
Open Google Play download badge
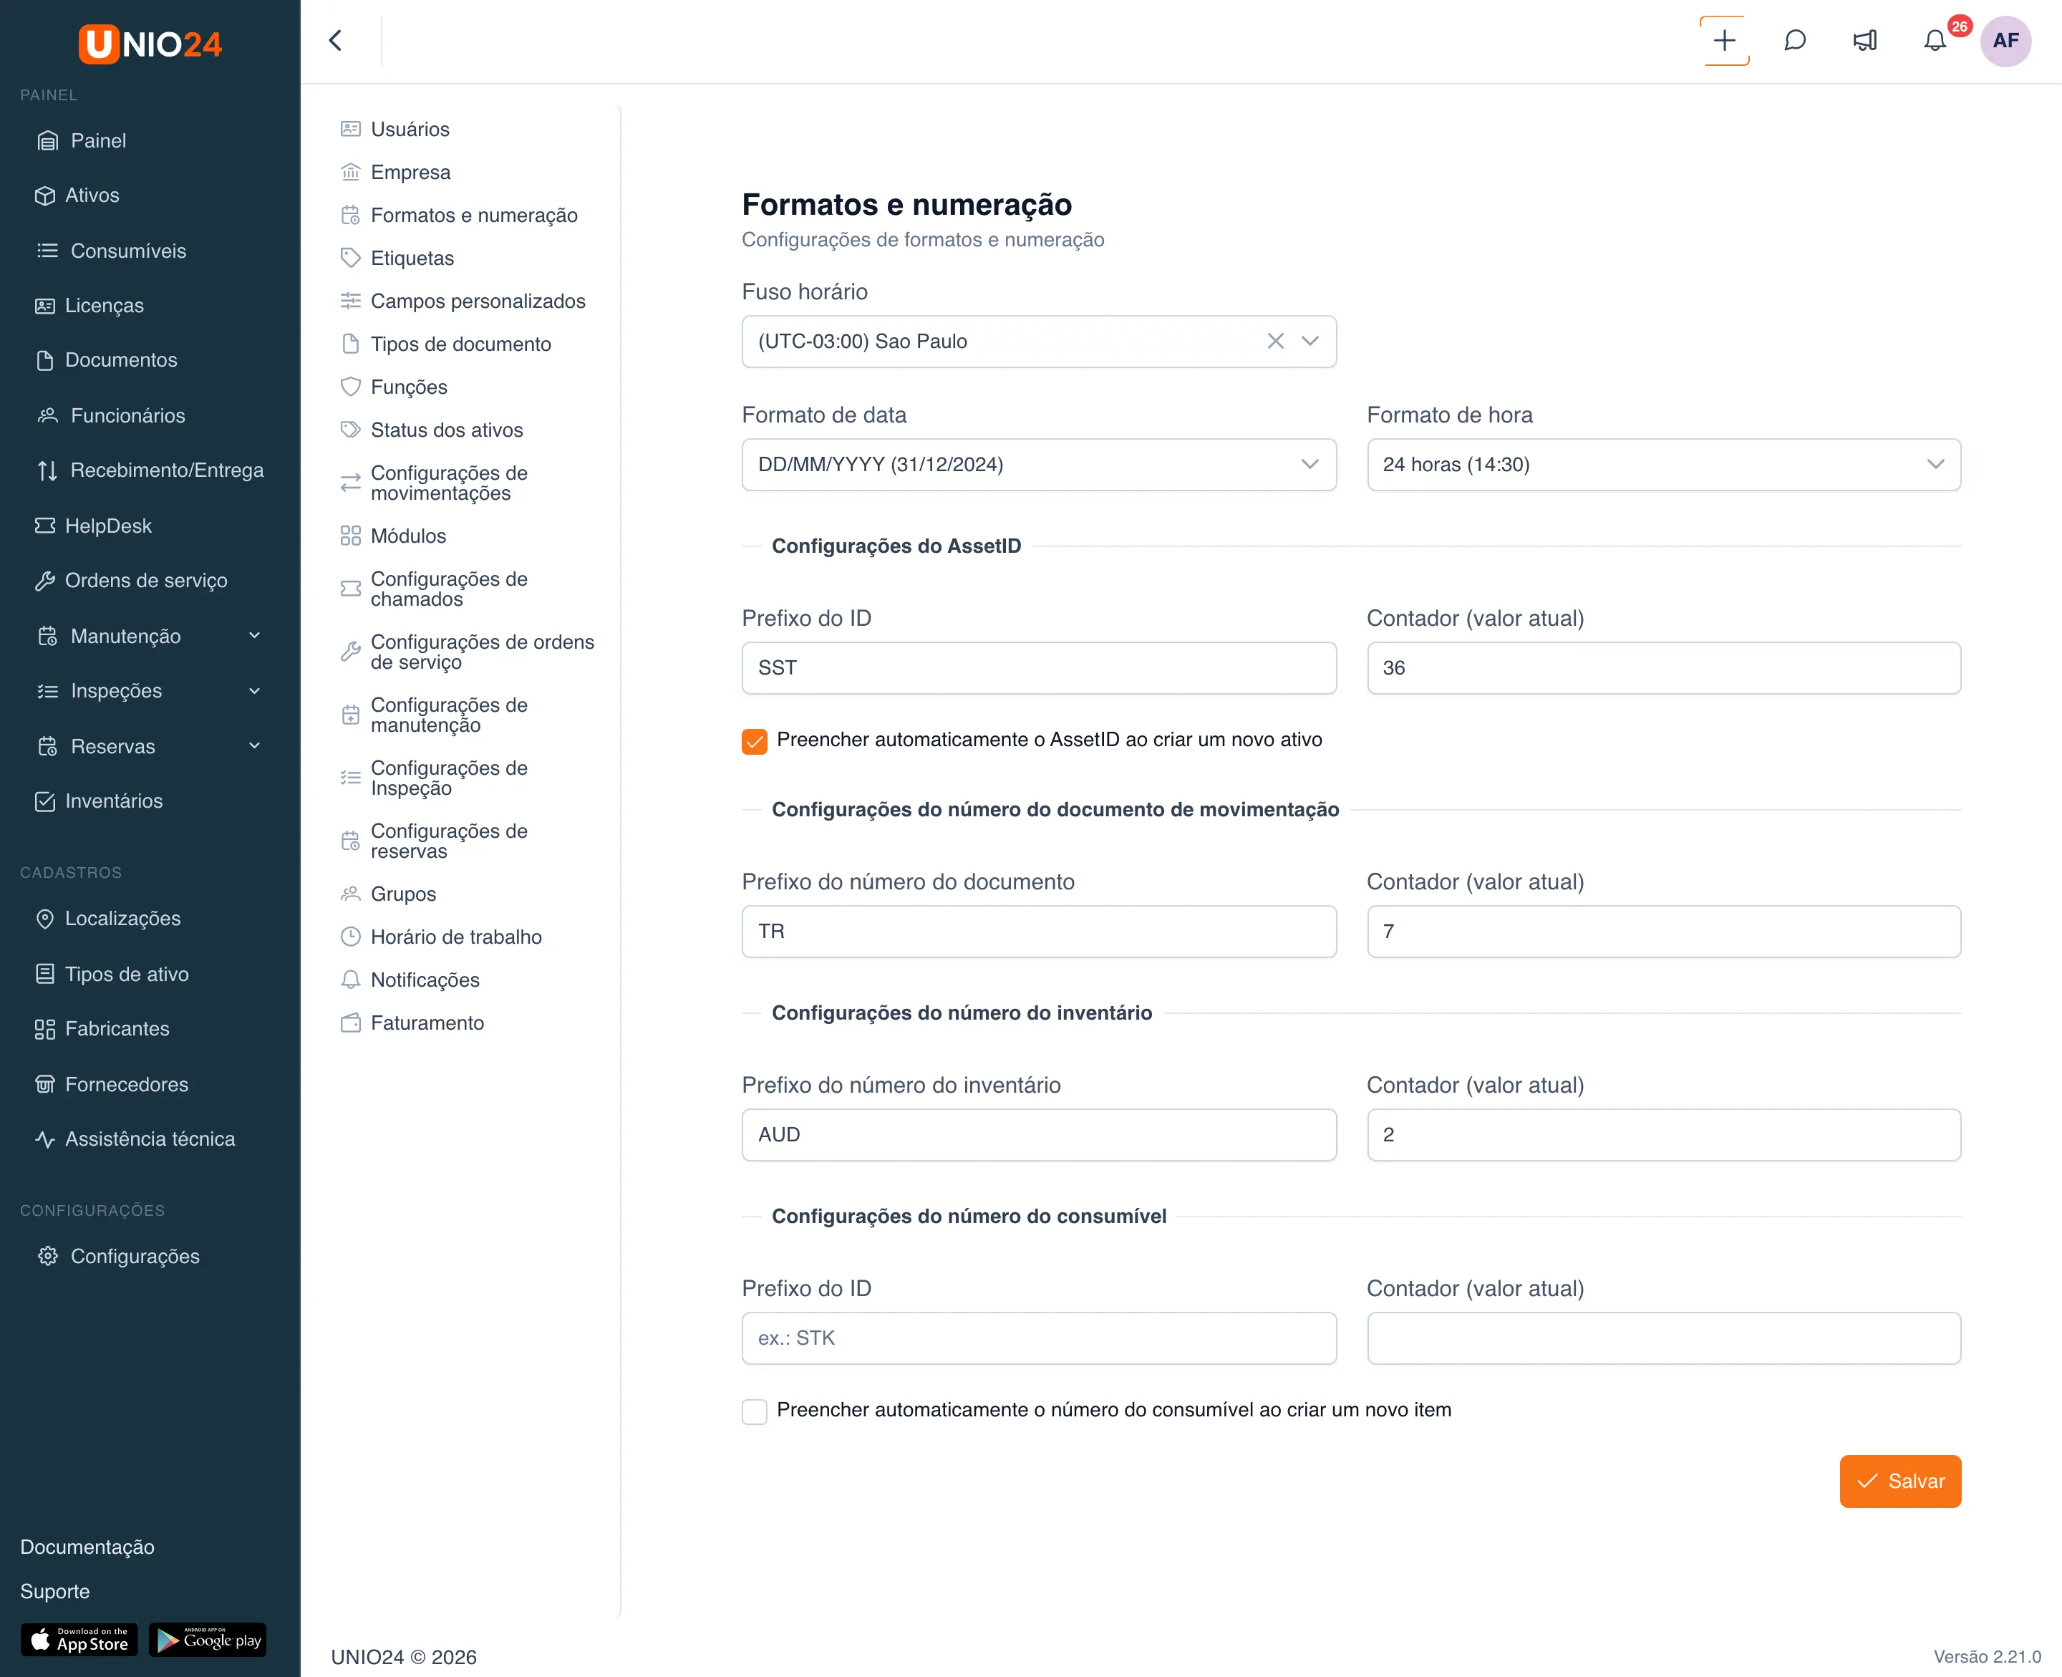click(208, 1639)
